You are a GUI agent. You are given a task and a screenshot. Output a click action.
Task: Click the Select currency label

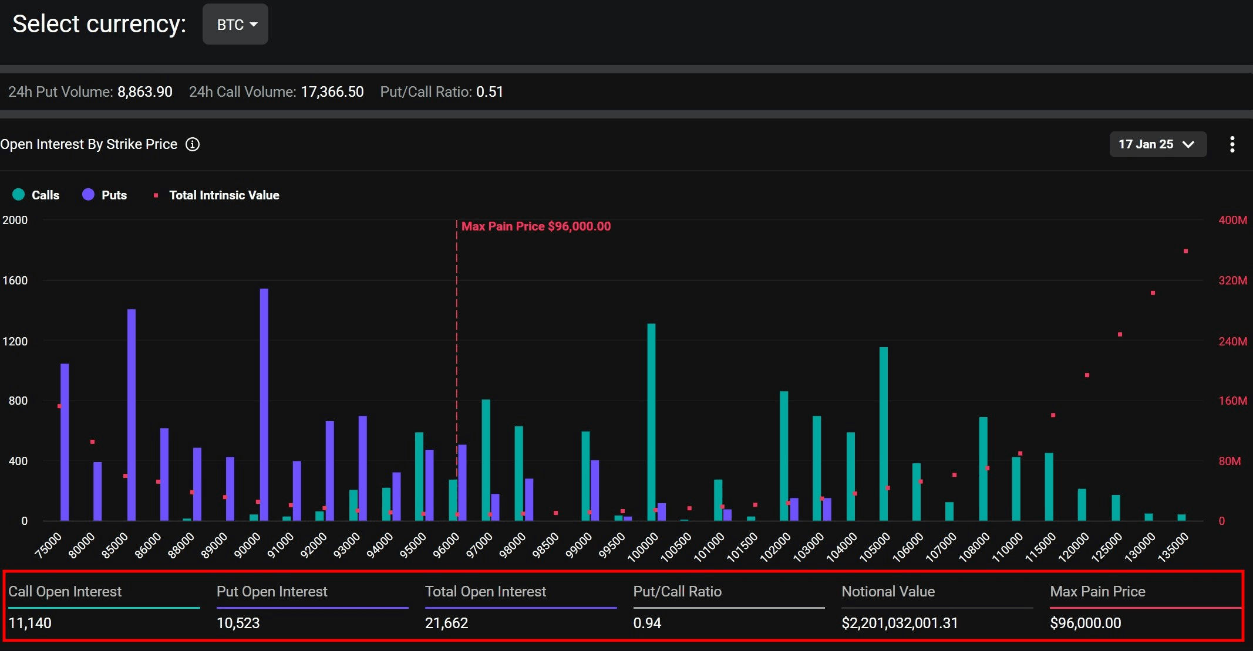click(99, 24)
